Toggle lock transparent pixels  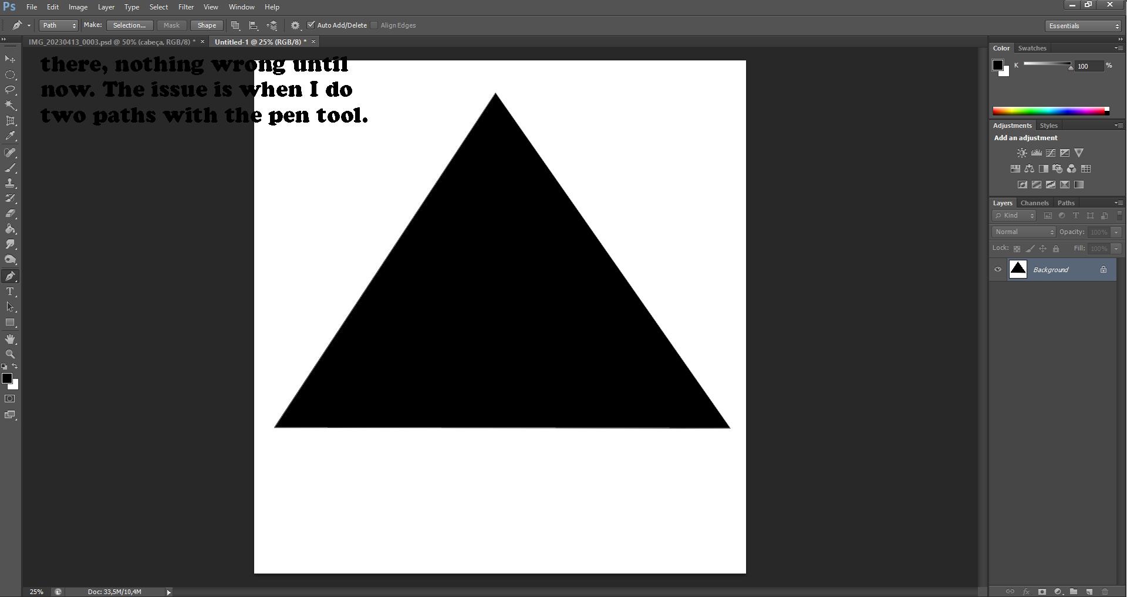[x=1017, y=249]
